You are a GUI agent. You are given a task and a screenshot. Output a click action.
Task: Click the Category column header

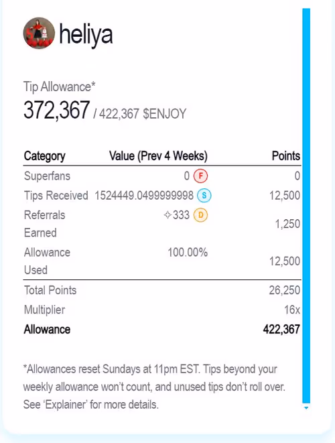45,156
